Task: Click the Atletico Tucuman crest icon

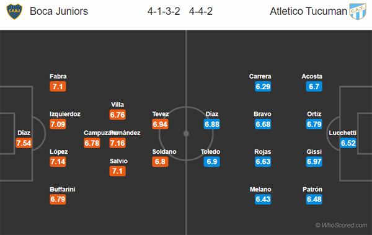Action: 358,11
